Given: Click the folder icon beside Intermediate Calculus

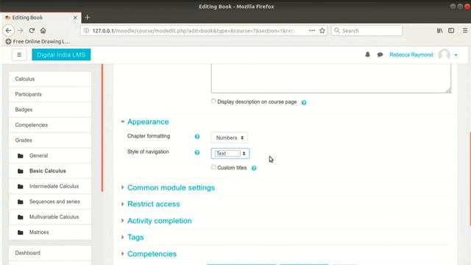Looking at the screenshot, I should click(21, 186).
